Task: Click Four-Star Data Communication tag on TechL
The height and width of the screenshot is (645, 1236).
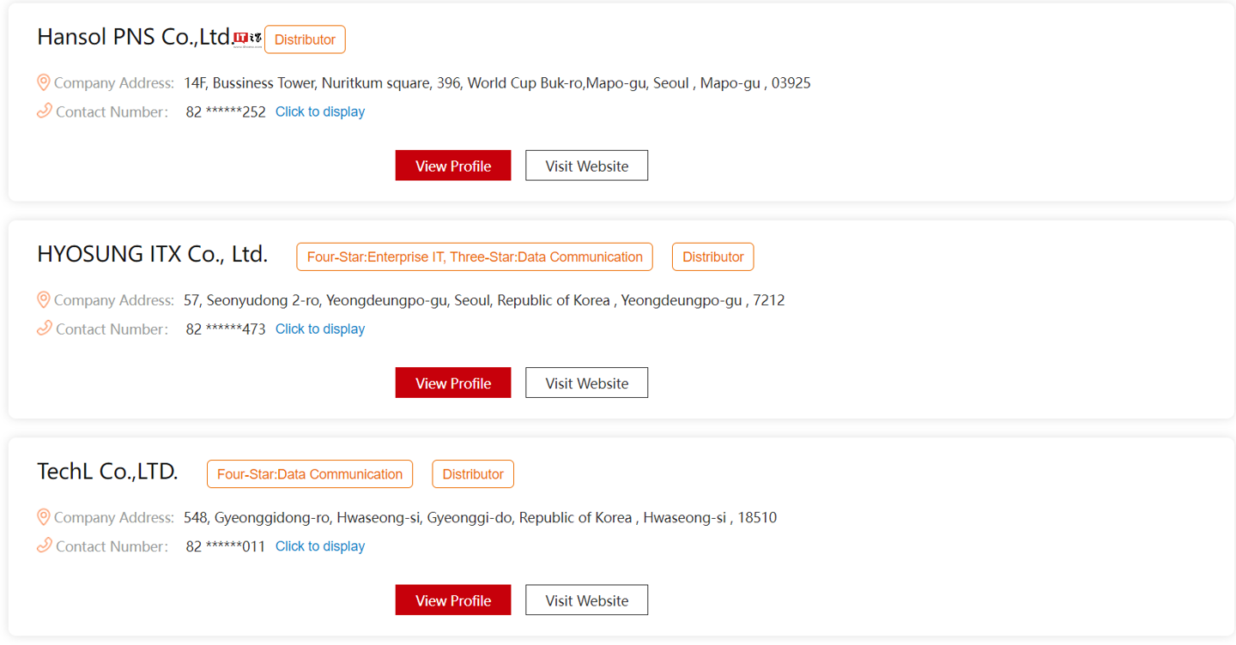Action: pyautogui.click(x=310, y=473)
